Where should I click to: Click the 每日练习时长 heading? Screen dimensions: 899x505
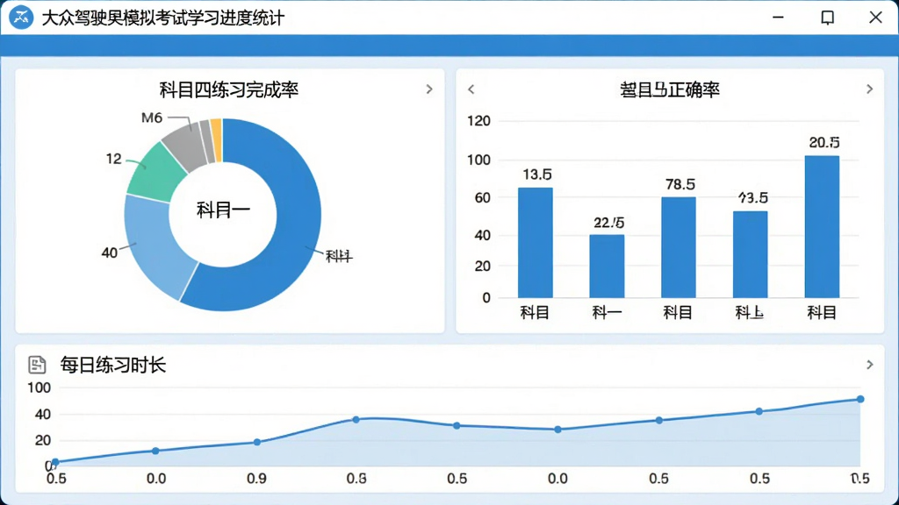point(113,365)
